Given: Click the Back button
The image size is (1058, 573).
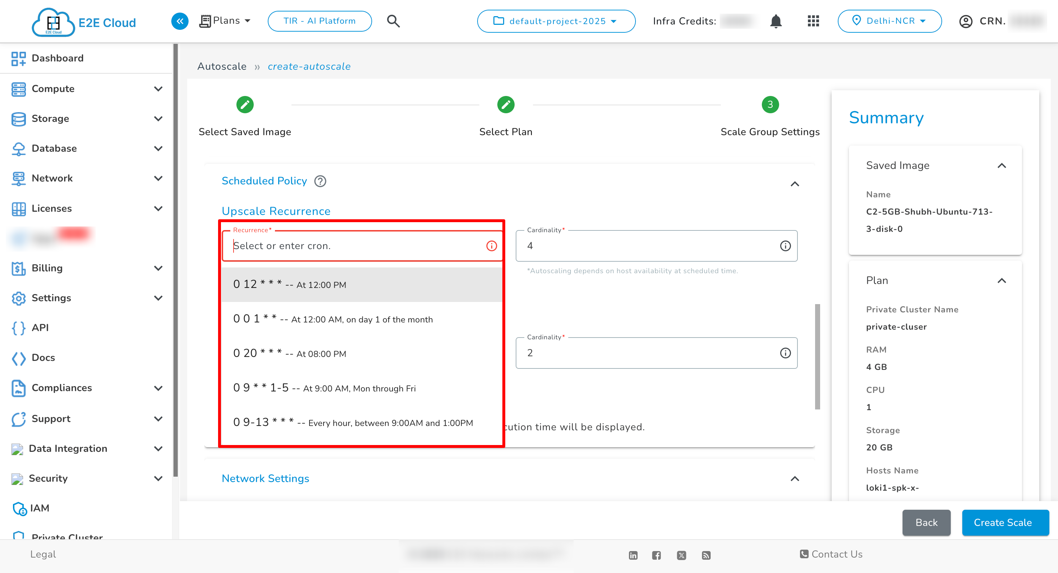Looking at the screenshot, I should [x=926, y=522].
